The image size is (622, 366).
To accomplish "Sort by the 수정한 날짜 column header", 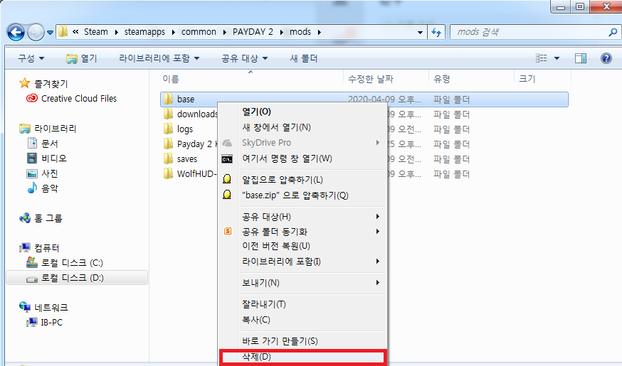I will tap(371, 79).
